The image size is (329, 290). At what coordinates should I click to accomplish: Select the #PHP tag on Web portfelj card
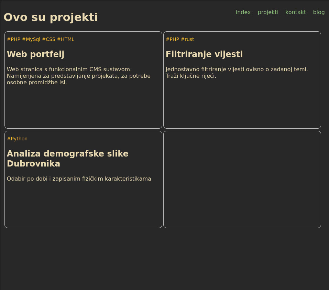click(14, 39)
